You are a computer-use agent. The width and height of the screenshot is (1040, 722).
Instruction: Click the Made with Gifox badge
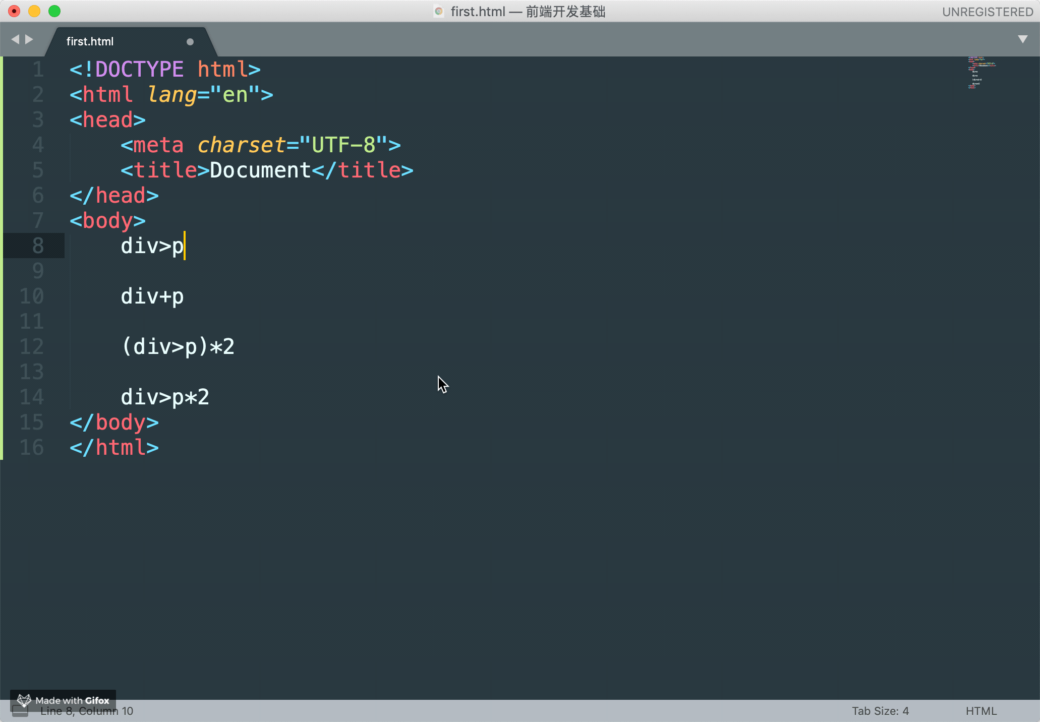coord(64,700)
